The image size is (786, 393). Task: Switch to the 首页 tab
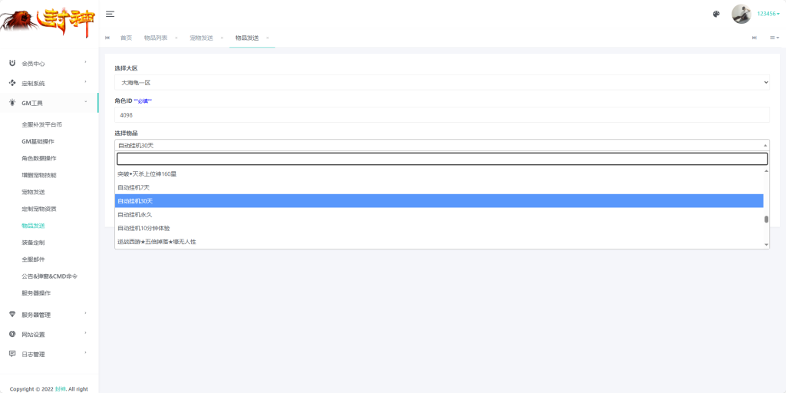tap(127, 38)
